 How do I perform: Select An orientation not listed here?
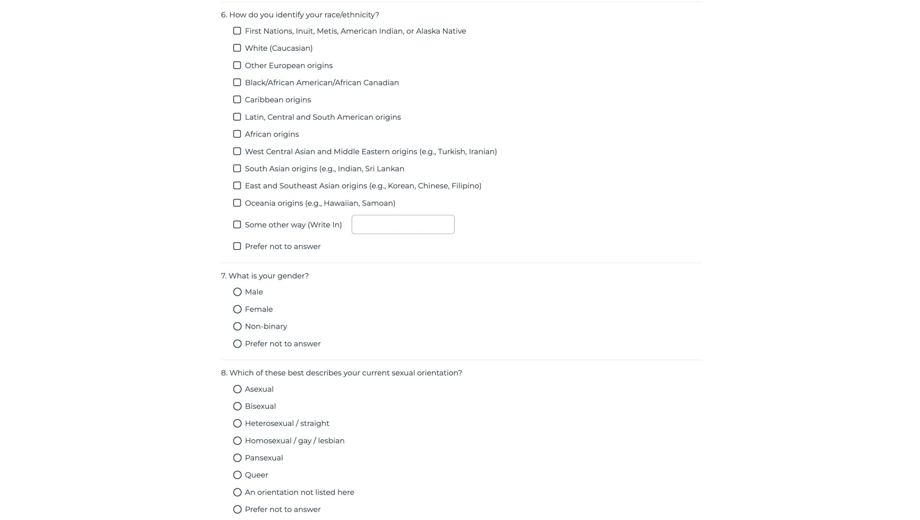coord(237,492)
